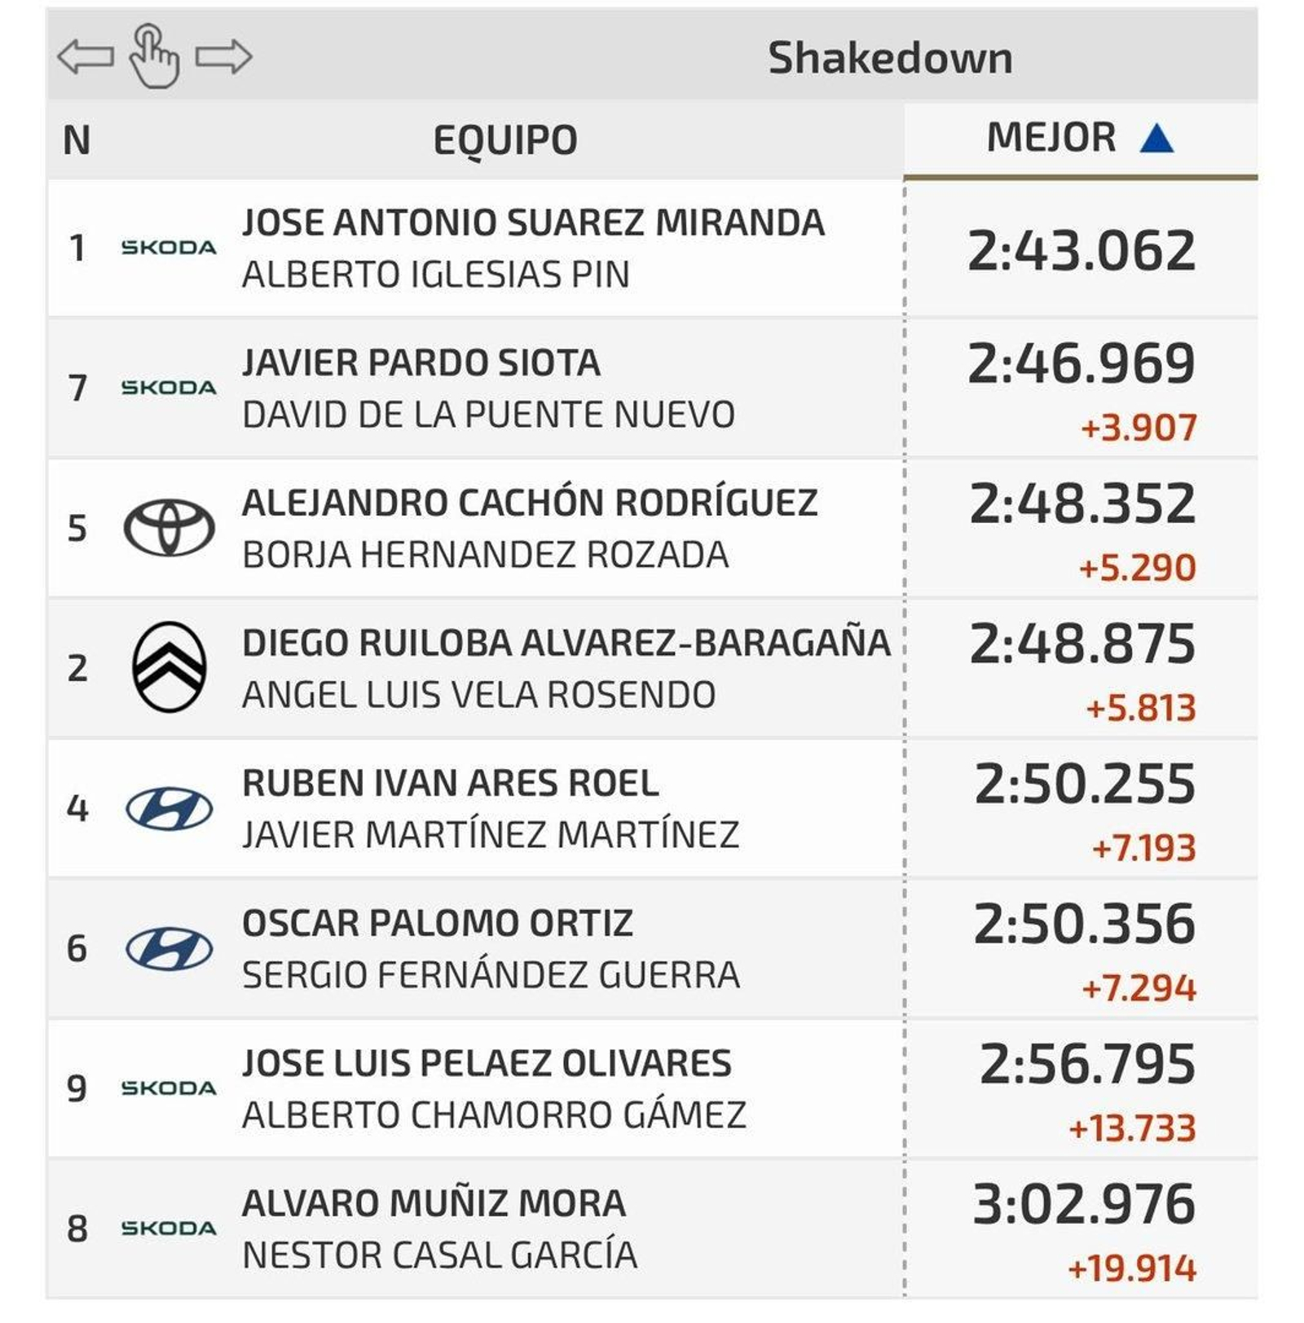Click the left arrow navigation icon
The width and height of the screenshot is (1304, 1323).
coord(86,57)
